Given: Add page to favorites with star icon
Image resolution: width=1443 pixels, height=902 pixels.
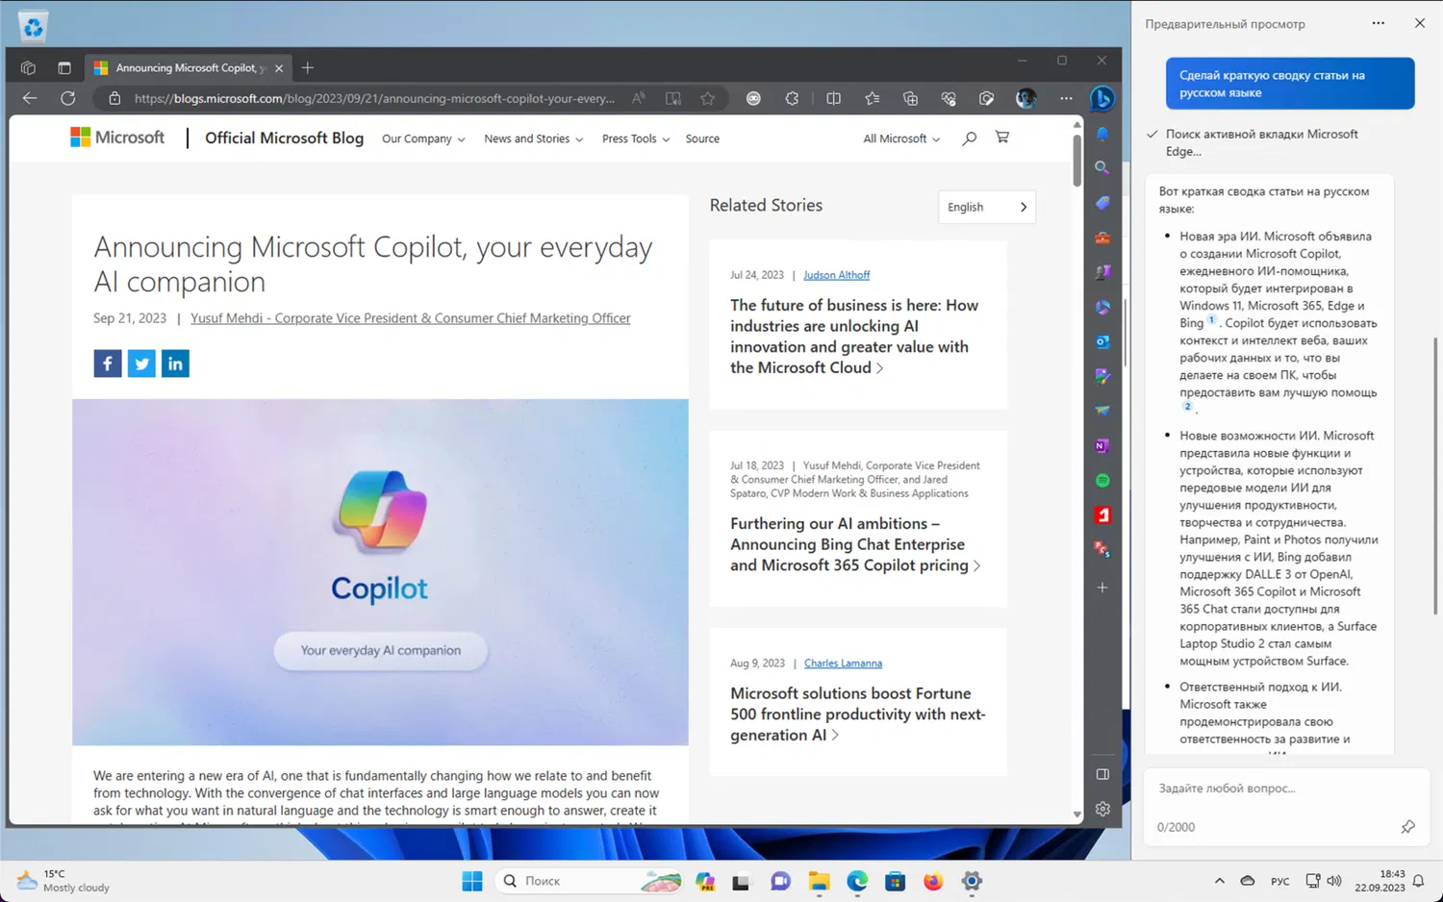Looking at the screenshot, I should click(708, 98).
